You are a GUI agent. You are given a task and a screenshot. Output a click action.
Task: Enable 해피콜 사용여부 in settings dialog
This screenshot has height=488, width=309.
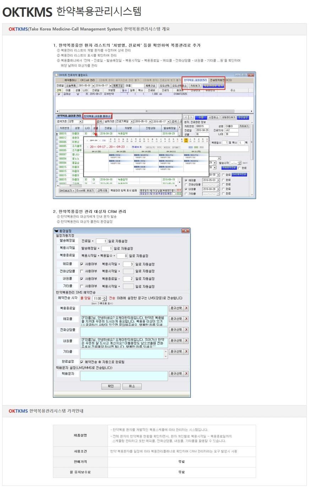click(82, 264)
